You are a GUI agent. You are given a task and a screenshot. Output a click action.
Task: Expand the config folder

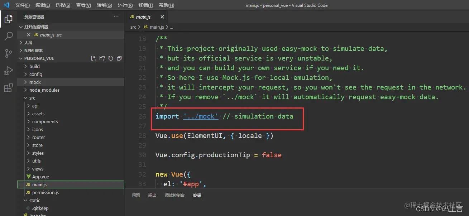coord(71,74)
